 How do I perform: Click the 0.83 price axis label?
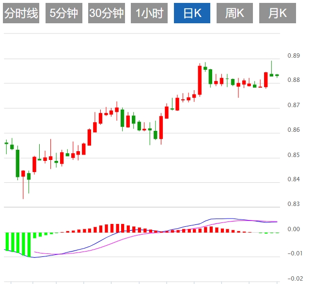click(294, 204)
